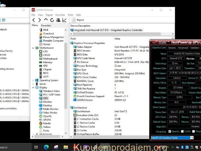Click the Report button in toolbar
This screenshot has width=201, height=151.
point(78,20)
